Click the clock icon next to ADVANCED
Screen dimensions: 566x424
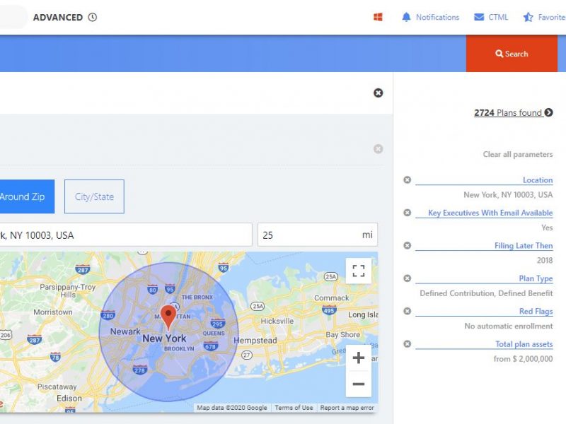click(93, 17)
